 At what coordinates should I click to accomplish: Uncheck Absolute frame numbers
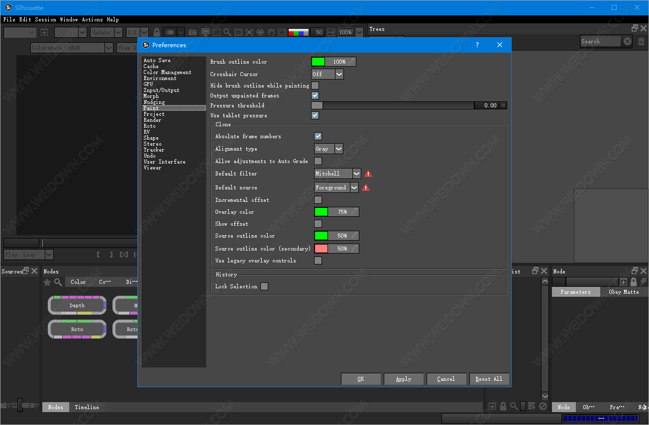(318, 136)
